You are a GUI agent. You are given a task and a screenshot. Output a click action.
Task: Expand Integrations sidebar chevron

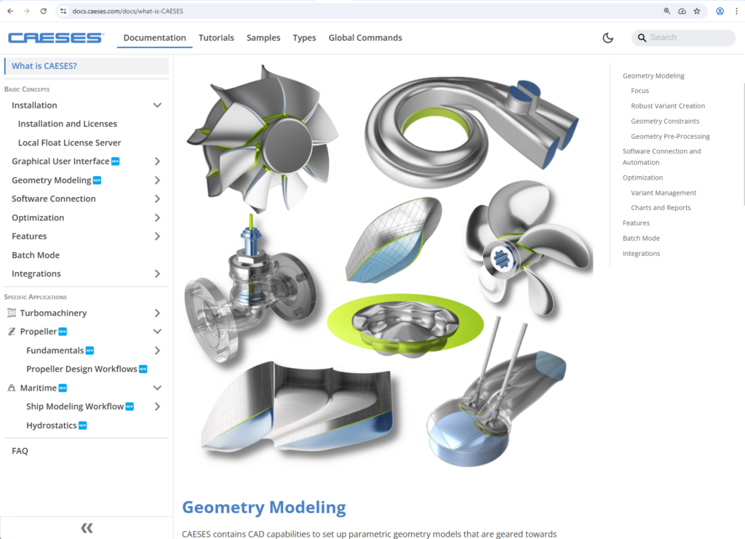(157, 274)
